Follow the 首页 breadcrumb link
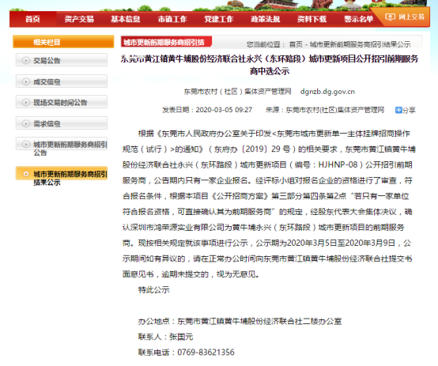Image resolution: width=438 pixels, height=366 pixels. tap(296, 44)
